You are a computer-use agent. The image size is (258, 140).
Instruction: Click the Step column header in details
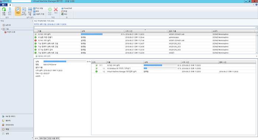click(x=99, y=62)
